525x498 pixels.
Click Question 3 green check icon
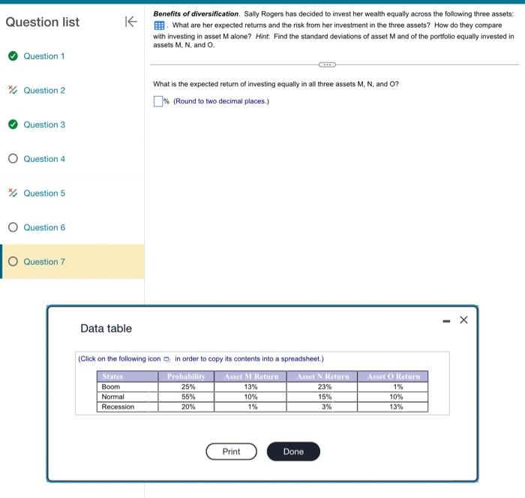[13, 124]
